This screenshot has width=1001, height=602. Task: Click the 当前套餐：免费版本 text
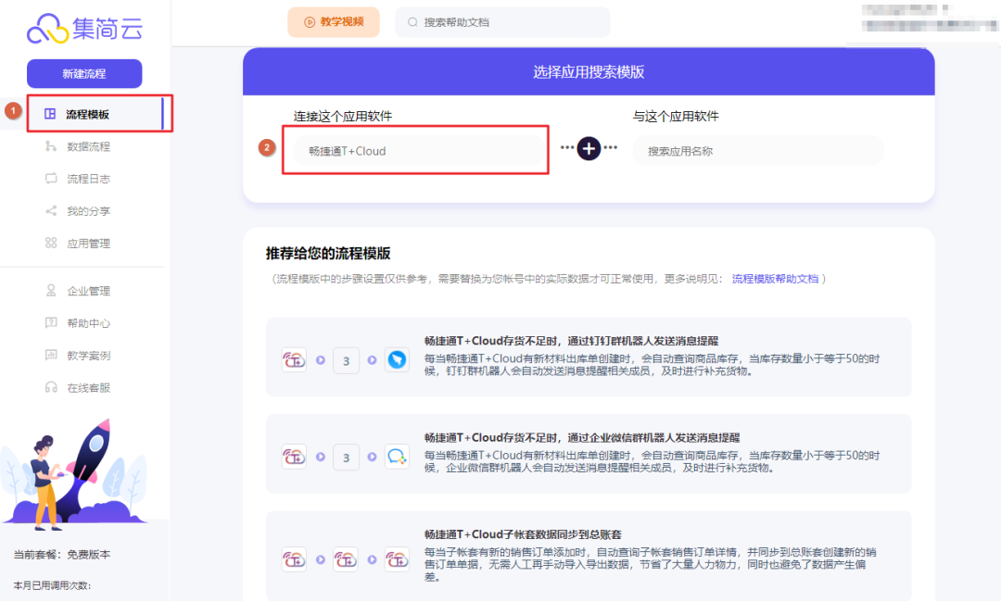pos(62,555)
